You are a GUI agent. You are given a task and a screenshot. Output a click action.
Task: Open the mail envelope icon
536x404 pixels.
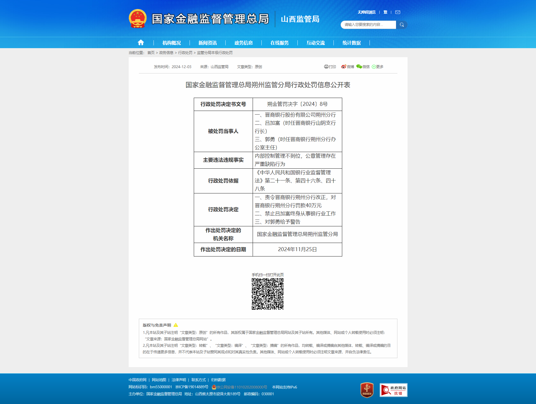pos(398,12)
